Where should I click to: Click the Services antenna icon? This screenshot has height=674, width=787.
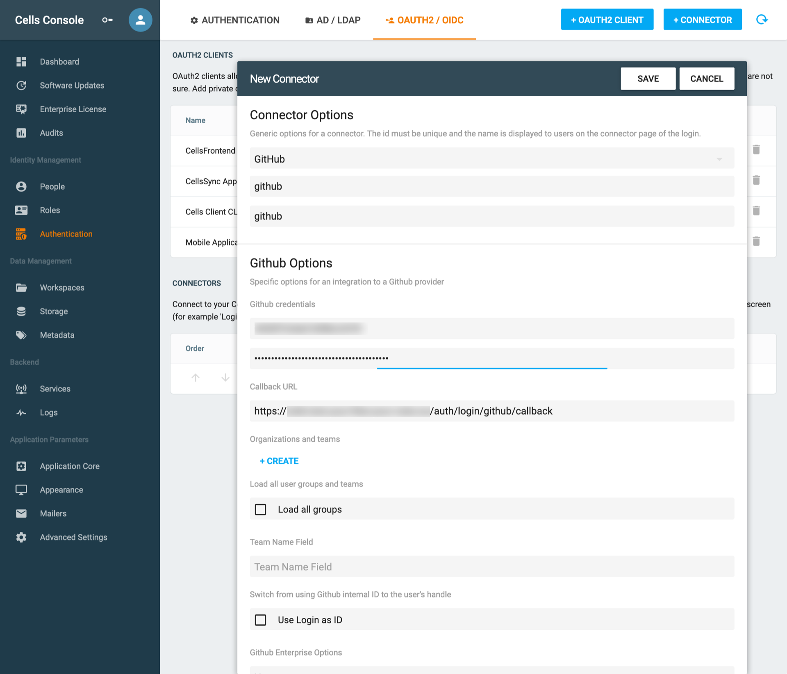click(21, 389)
